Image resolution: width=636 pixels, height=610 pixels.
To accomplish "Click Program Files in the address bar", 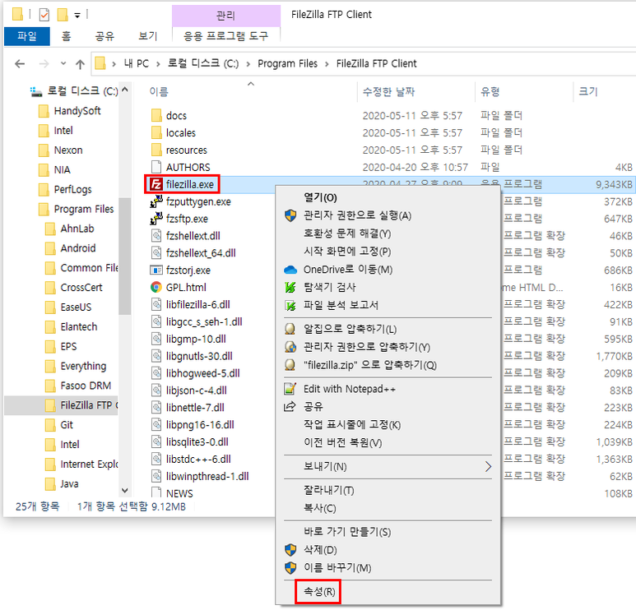I will tap(288, 63).
